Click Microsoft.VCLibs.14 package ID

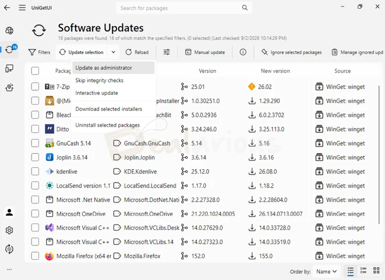pos(149,242)
